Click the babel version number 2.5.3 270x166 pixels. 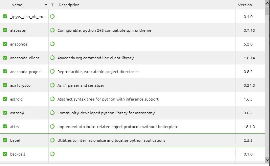point(248,140)
